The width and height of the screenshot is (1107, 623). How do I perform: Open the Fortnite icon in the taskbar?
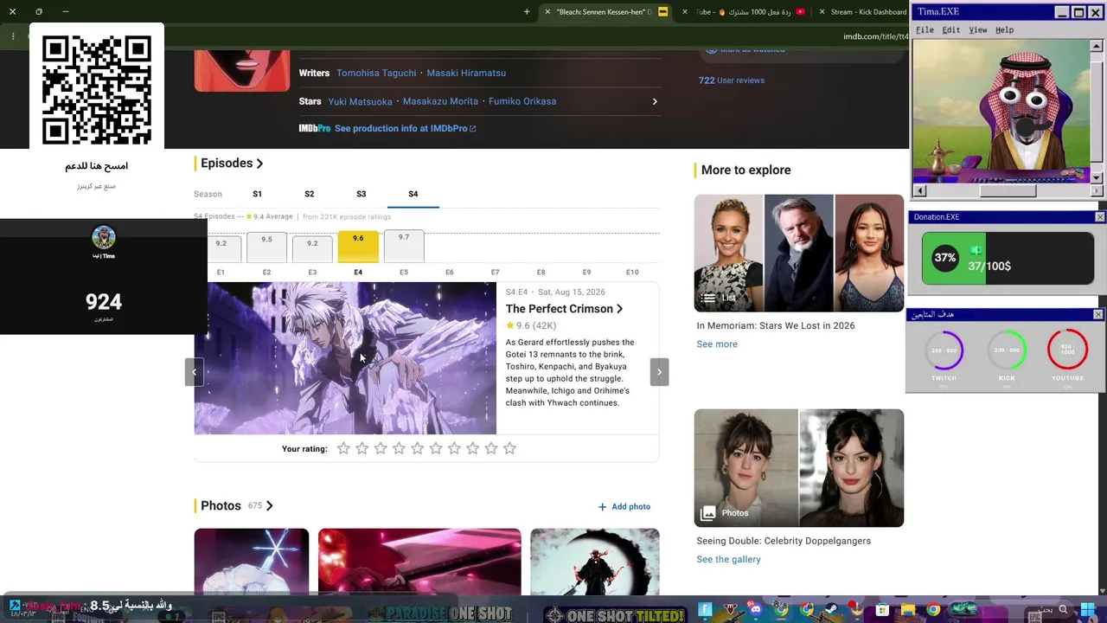[x=705, y=610]
